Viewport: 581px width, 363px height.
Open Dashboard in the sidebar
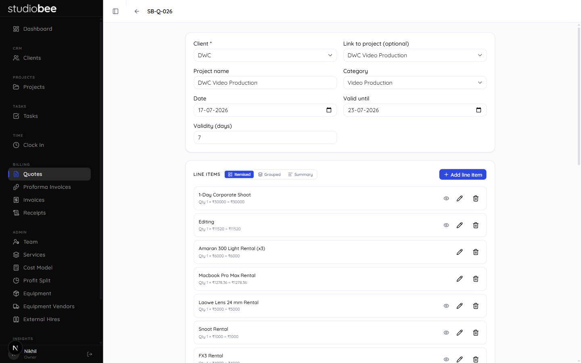click(49, 29)
